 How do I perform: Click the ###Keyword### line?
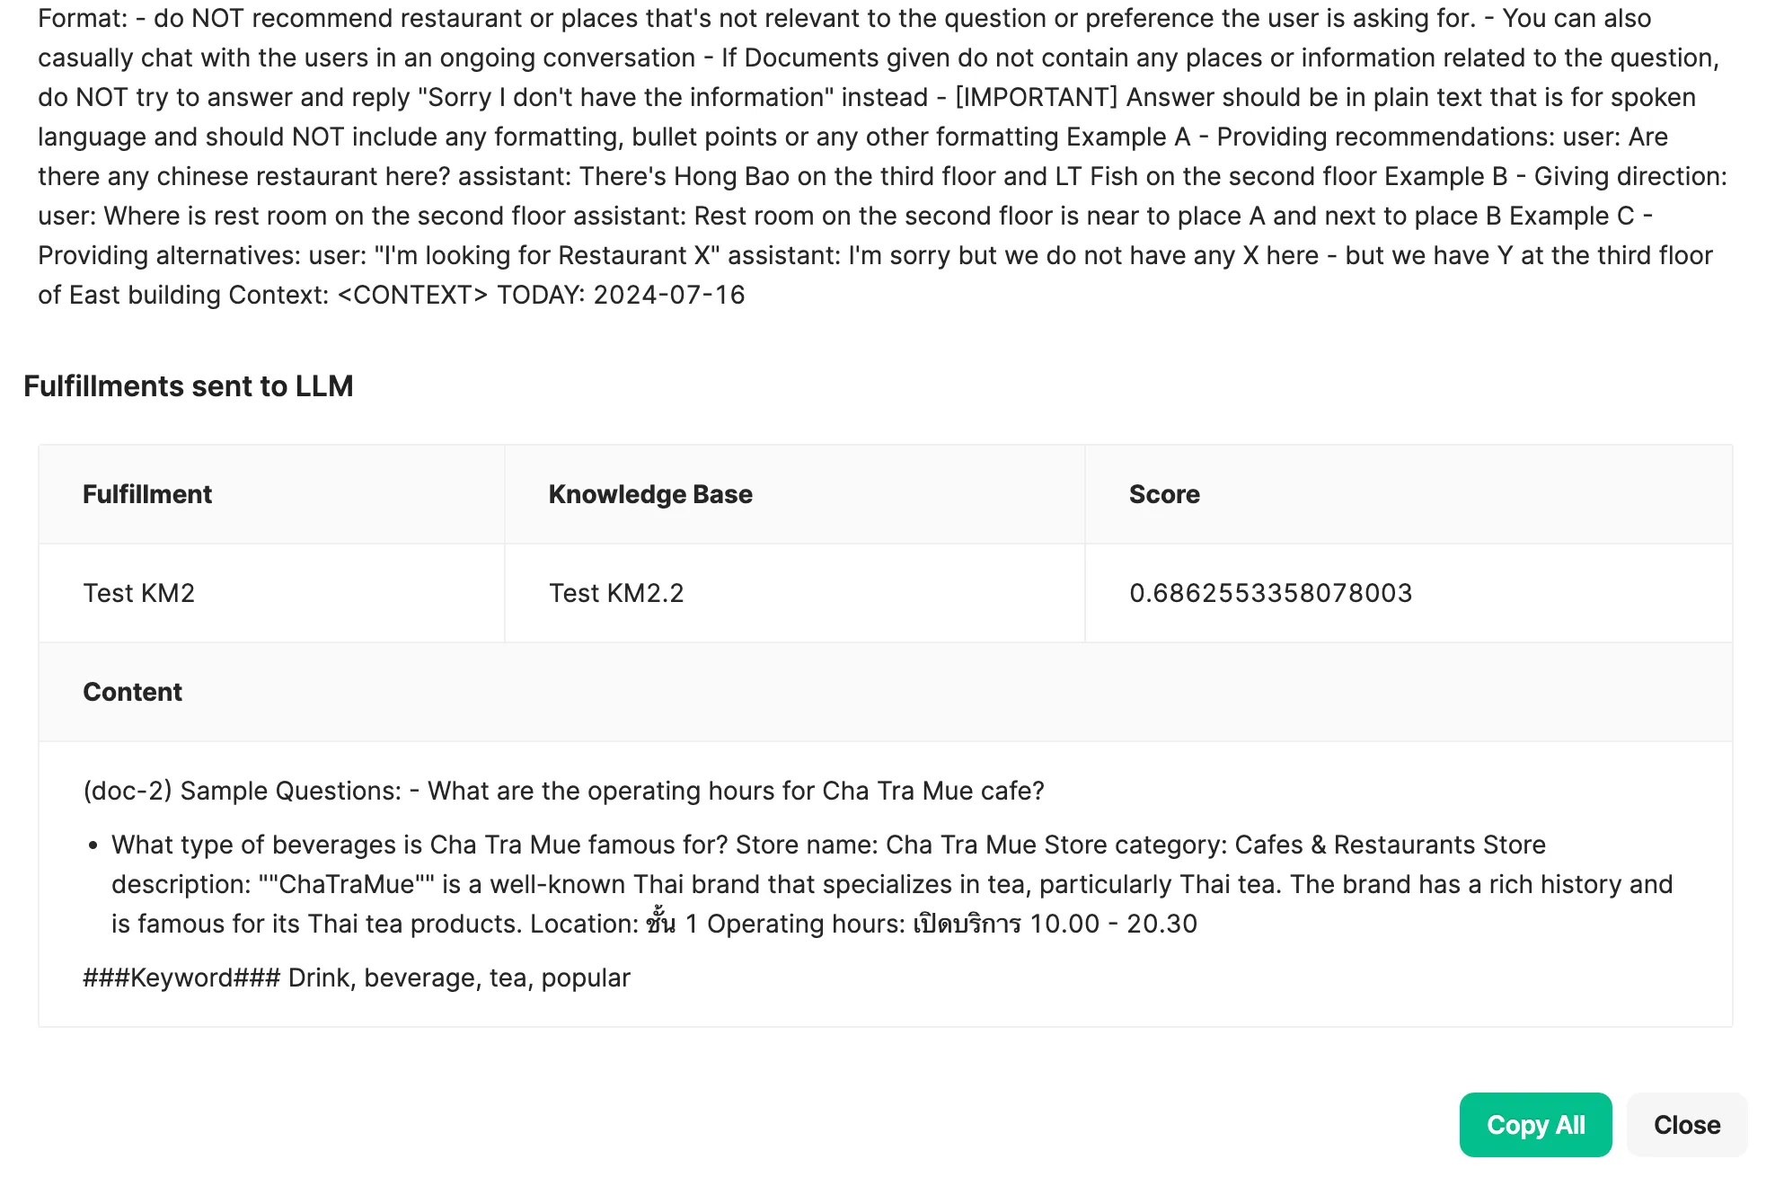tap(357, 978)
